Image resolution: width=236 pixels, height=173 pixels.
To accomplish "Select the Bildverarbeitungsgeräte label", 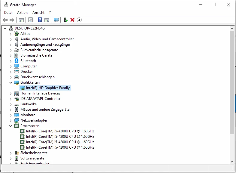I will [x=39, y=50].
